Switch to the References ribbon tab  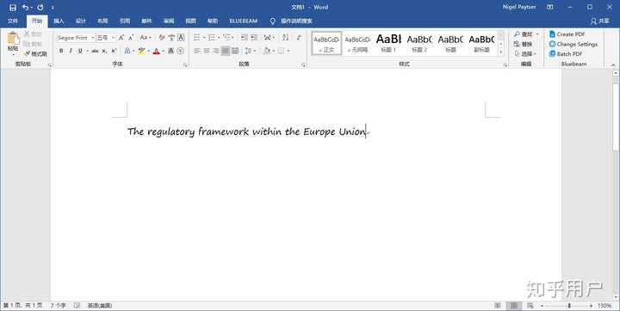pyautogui.click(x=125, y=21)
